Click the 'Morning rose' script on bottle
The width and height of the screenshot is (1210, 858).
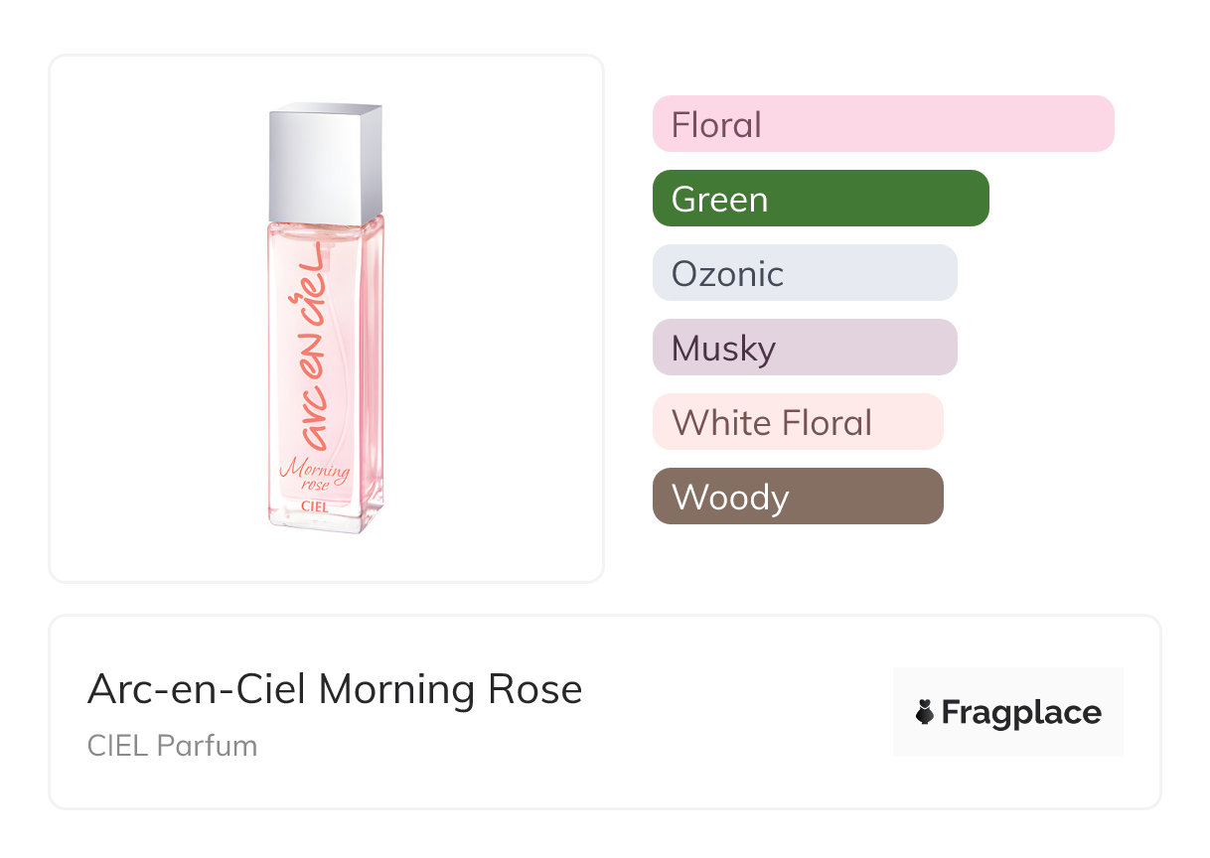click(x=316, y=475)
